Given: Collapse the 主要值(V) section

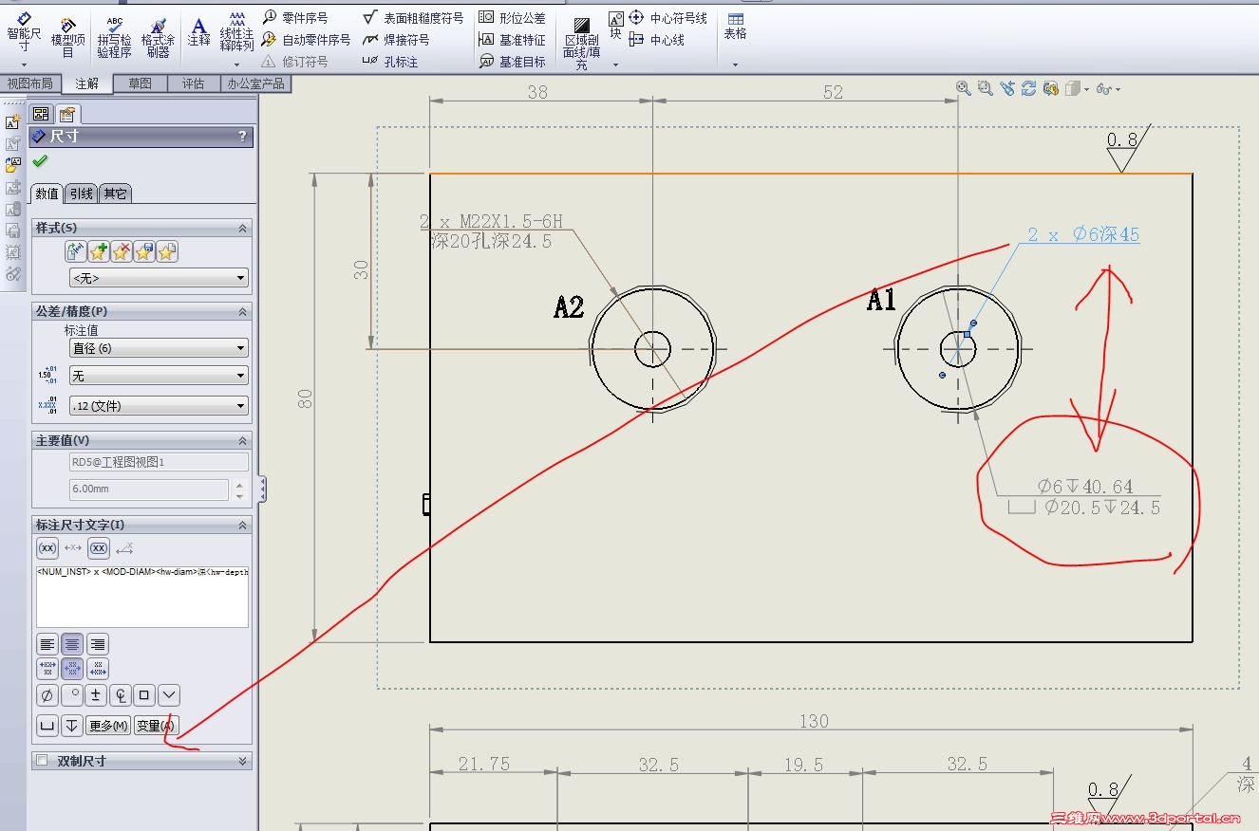Looking at the screenshot, I should [243, 441].
